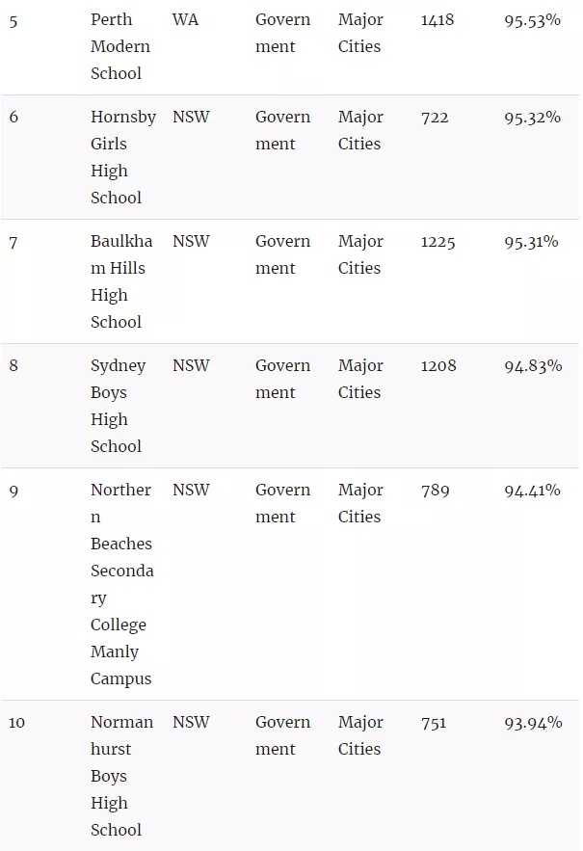
Task: Click enrolment figure 789
Action: (x=435, y=491)
